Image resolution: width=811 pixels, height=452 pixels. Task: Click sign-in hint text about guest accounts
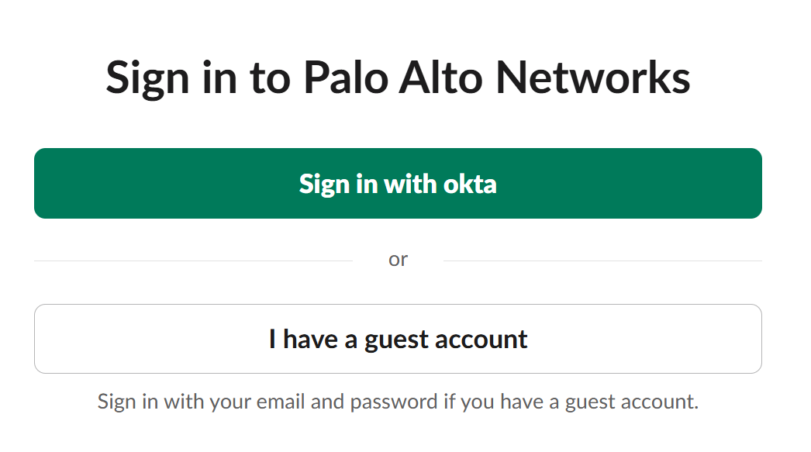point(399,402)
